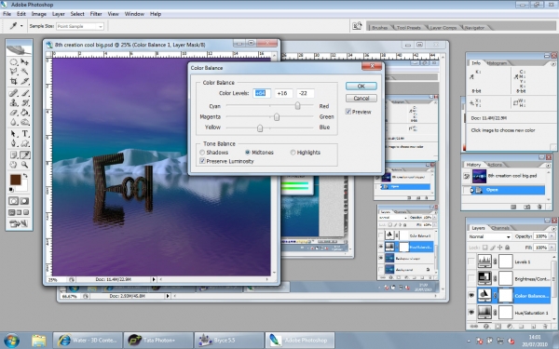
Task: Choose the Magic Wand tool
Action: [x=24, y=72]
